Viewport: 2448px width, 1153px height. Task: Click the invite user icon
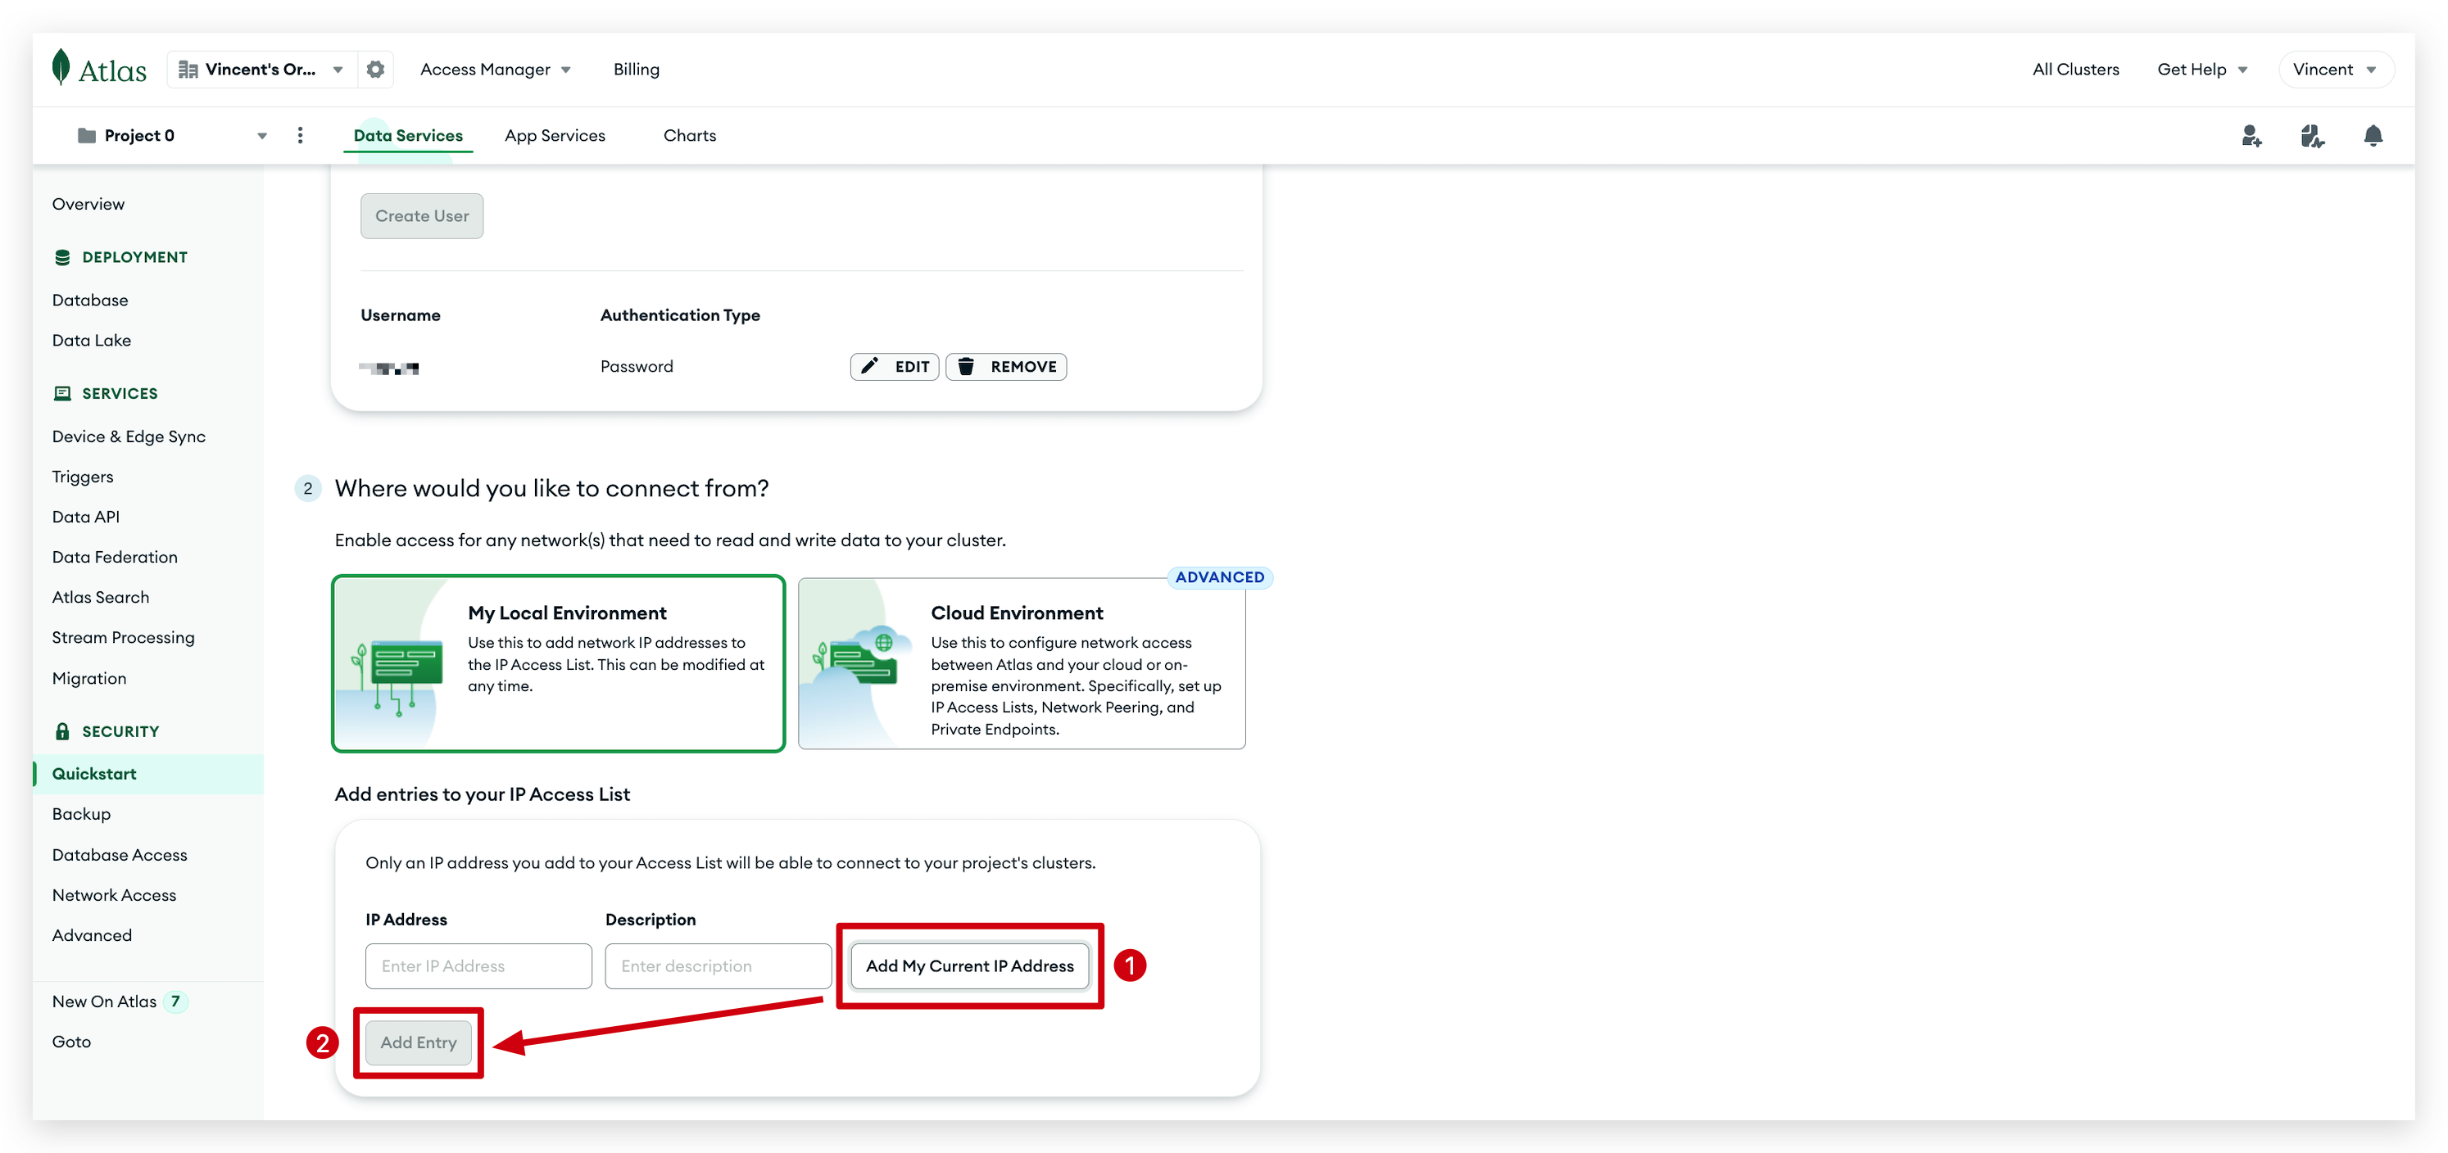click(2251, 136)
